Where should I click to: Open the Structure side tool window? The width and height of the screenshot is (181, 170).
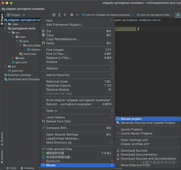pos(2,139)
